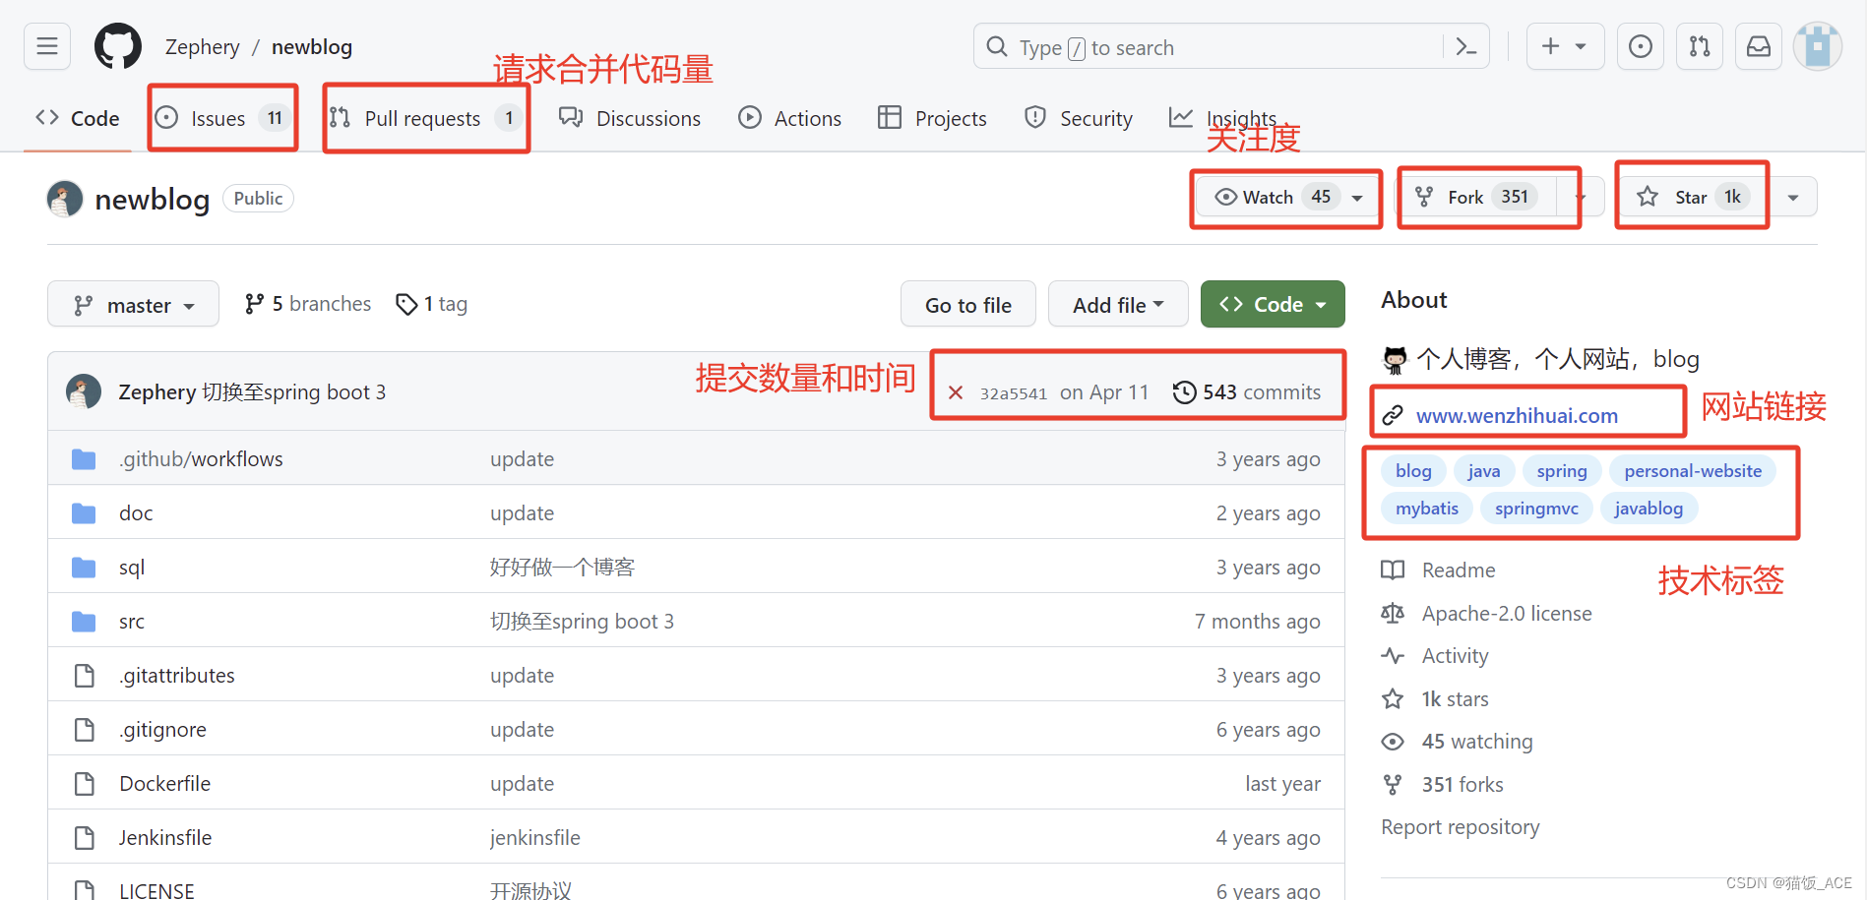Image resolution: width=1867 pixels, height=900 pixels.
Task: Switch to the Code tab
Action: click(x=78, y=118)
